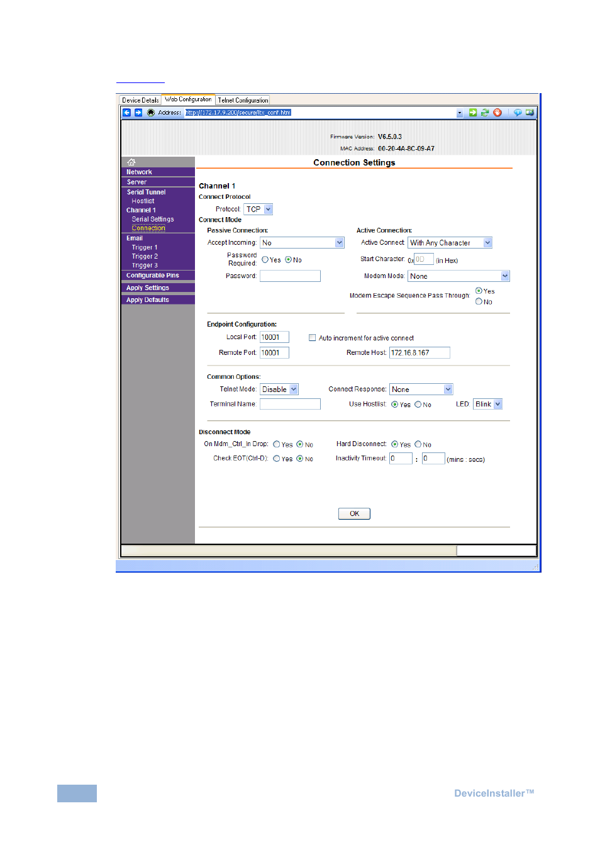Click the browser Back navigation arrow

point(126,112)
